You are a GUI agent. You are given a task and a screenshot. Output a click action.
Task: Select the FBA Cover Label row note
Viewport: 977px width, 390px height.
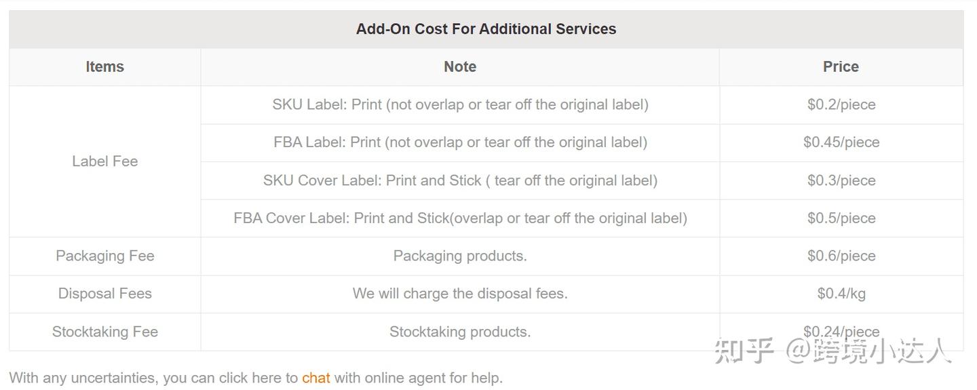pos(460,218)
